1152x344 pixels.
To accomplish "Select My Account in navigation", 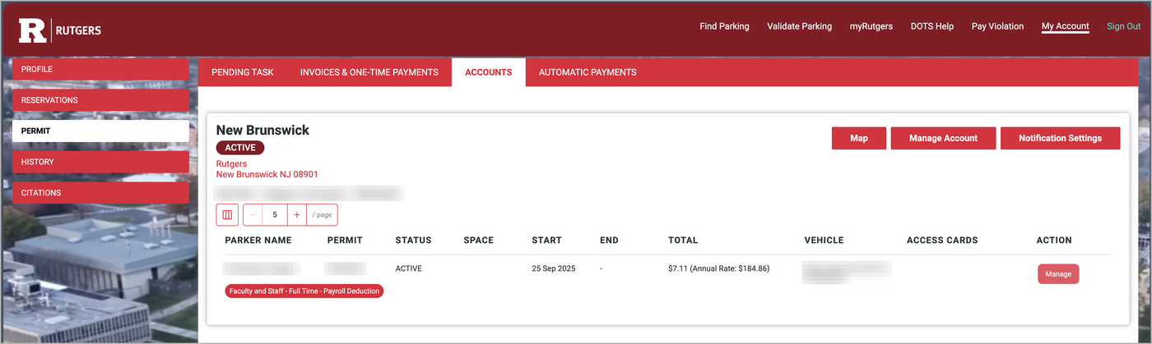I will [1065, 26].
